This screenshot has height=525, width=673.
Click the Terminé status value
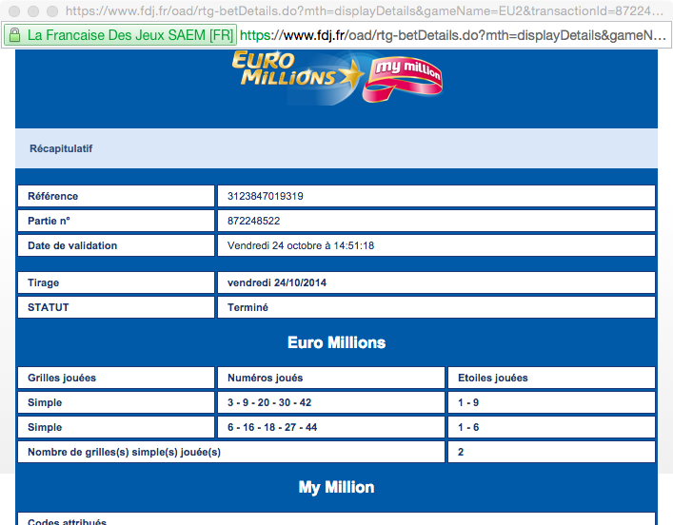(x=247, y=307)
